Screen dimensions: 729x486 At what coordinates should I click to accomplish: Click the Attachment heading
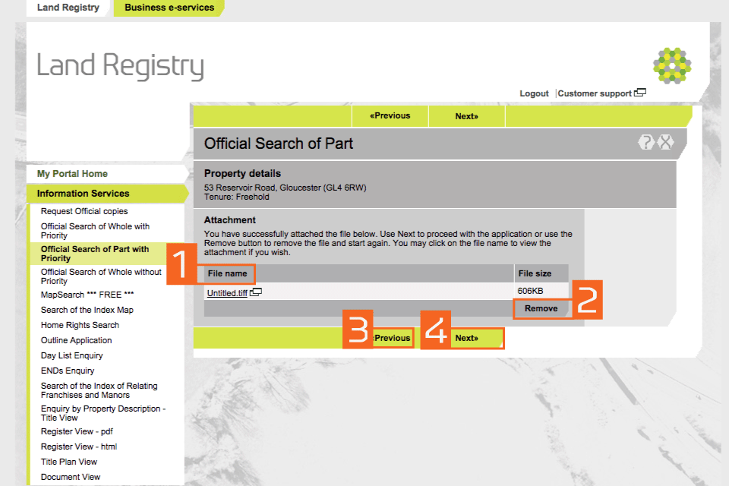pos(229,220)
